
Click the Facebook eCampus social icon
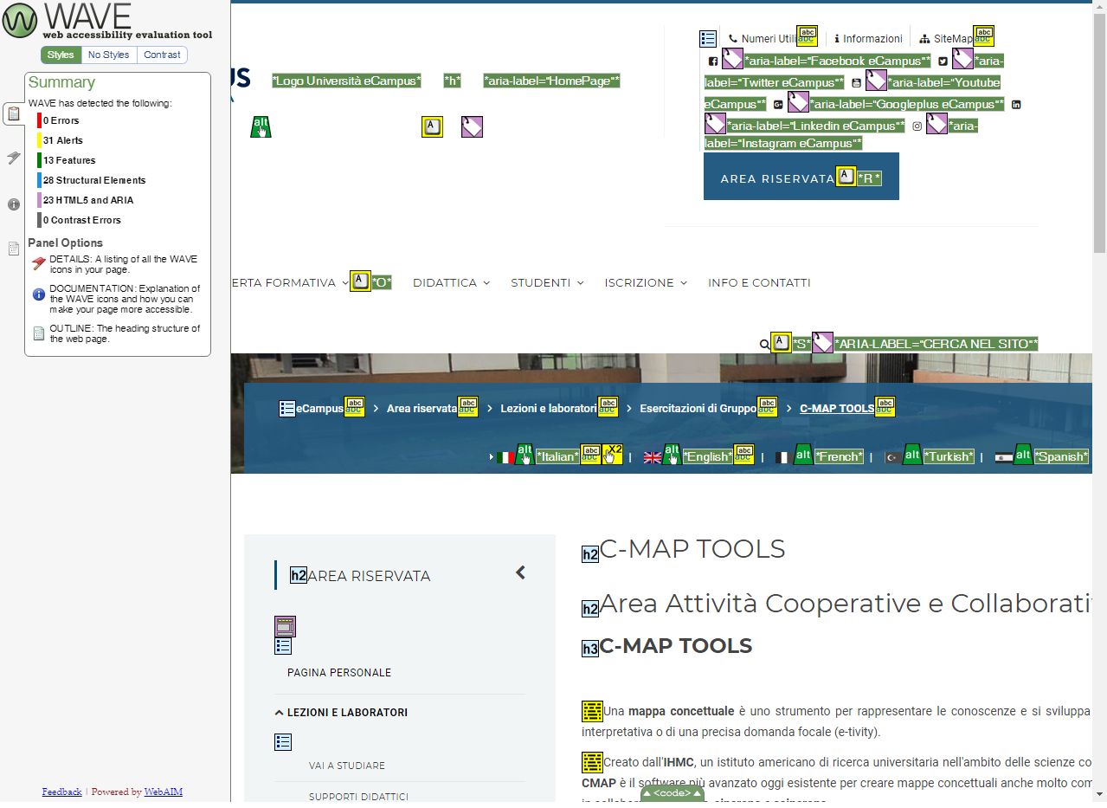713,61
